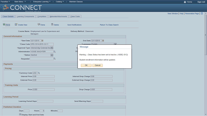Viewport: 207px width, 116px height.
Task: Click the Save disk icon
Action: click(4, 24)
